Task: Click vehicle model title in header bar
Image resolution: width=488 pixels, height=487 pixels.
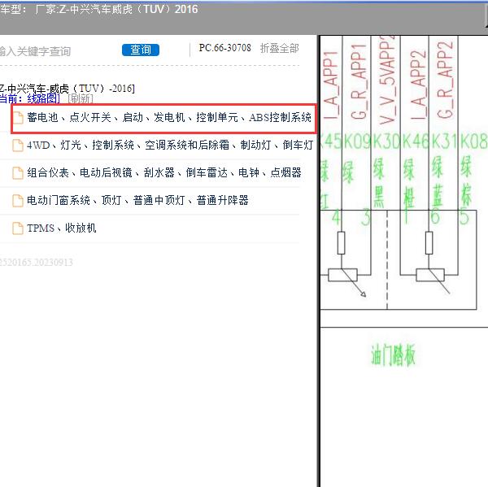Action: coord(99,9)
